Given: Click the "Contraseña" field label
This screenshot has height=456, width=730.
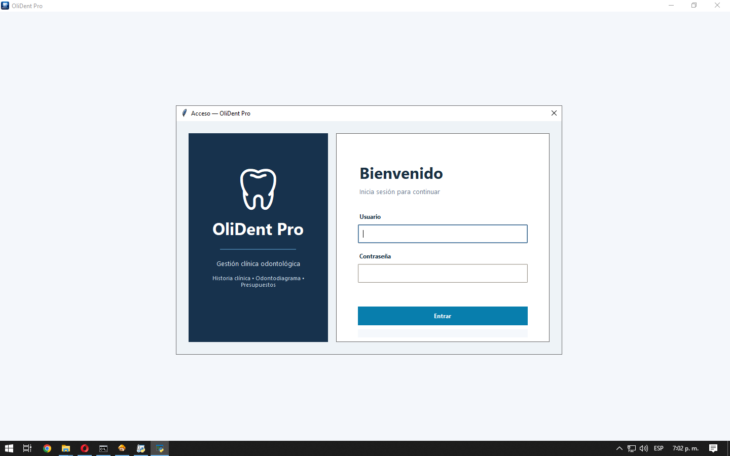Looking at the screenshot, I should click(375, 256).
